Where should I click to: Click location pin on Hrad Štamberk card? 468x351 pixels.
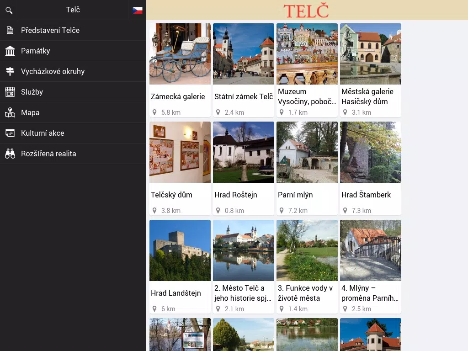(345, 210)
